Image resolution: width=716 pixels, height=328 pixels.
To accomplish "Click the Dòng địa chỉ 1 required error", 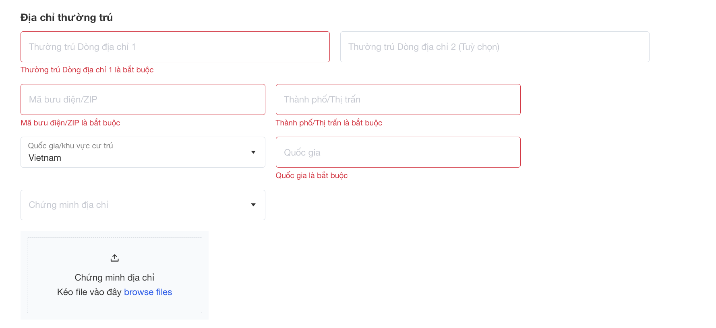I will click(x=87, y=70).
